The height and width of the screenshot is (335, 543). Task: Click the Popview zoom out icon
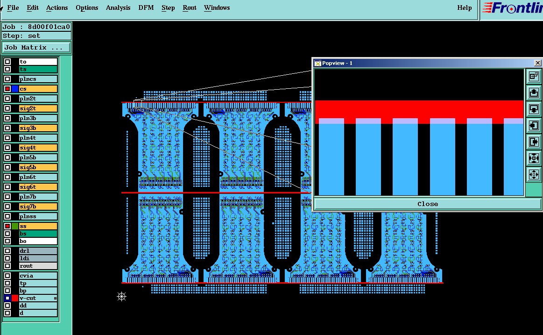[534, 174]
